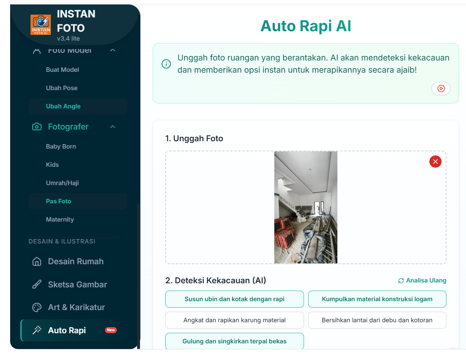The width and height of the screenshot is (466, 360).
Task: Collapse the Foto Model section chevron
Action: (113, 50)
